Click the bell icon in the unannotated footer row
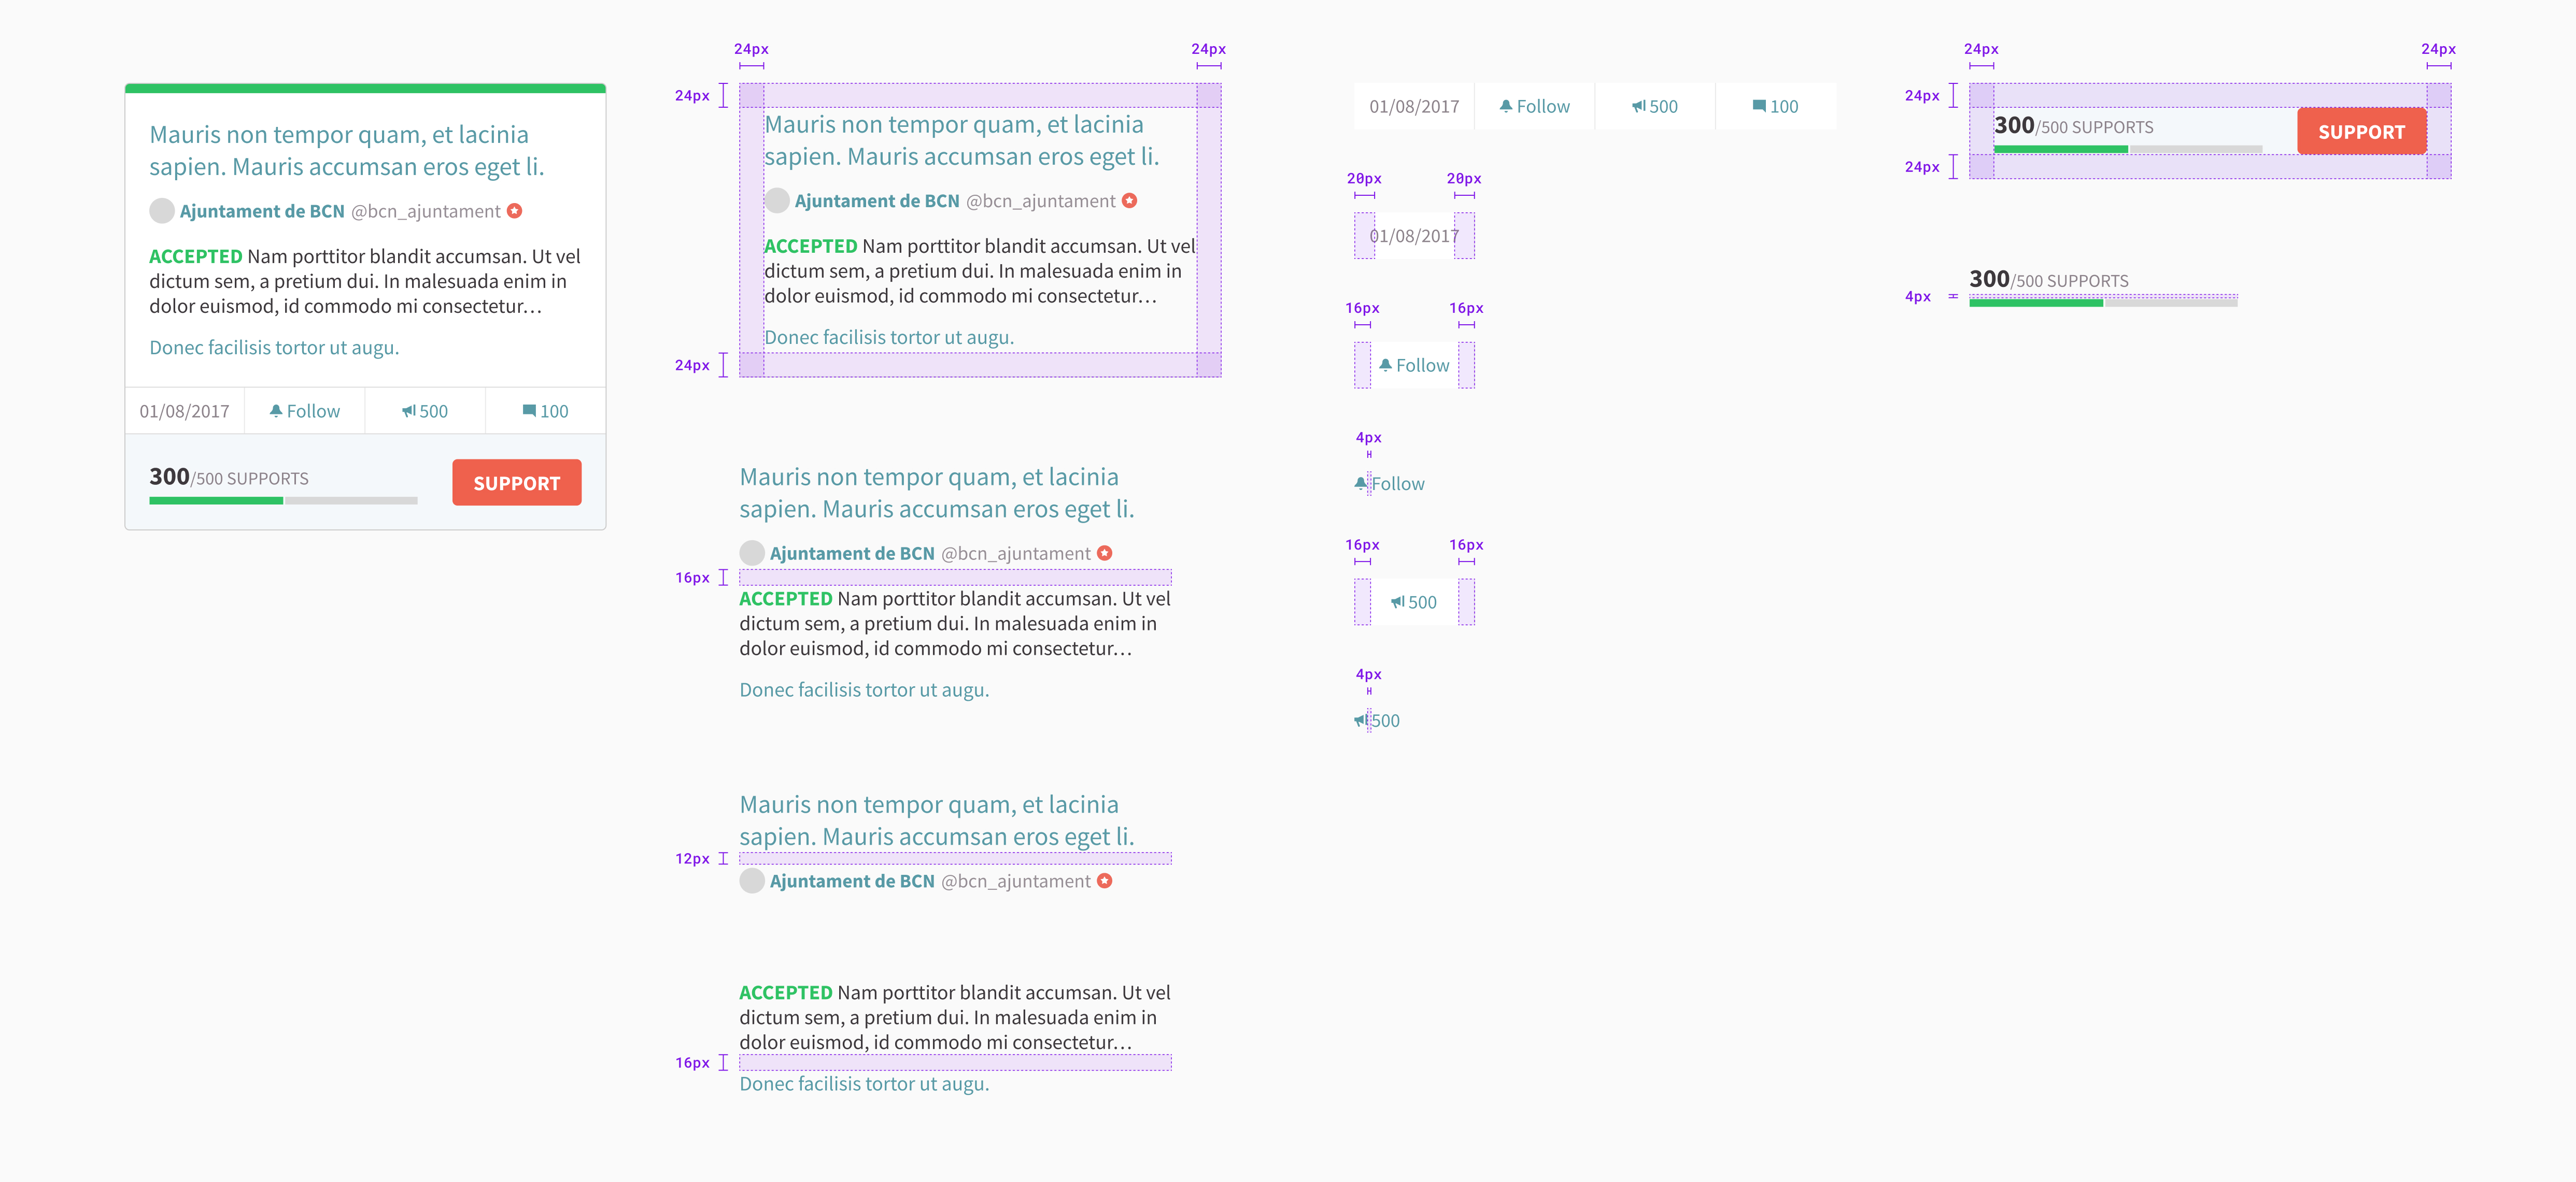 tap(1506, 106)
